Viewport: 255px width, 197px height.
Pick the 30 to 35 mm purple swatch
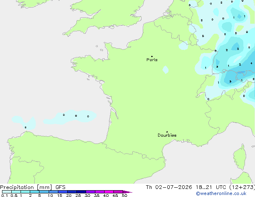click(x=90, y=192)
